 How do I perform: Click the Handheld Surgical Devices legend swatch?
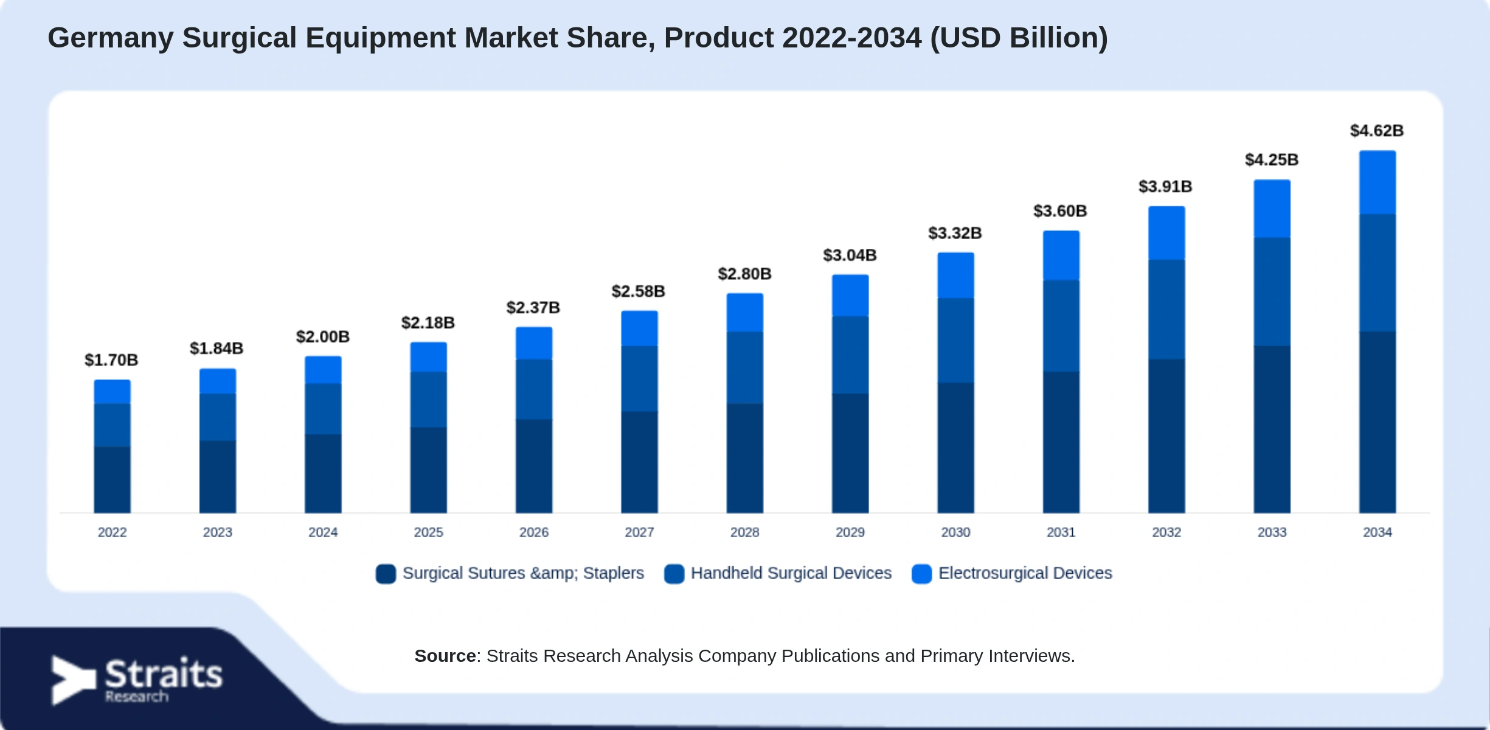[674, 574]
